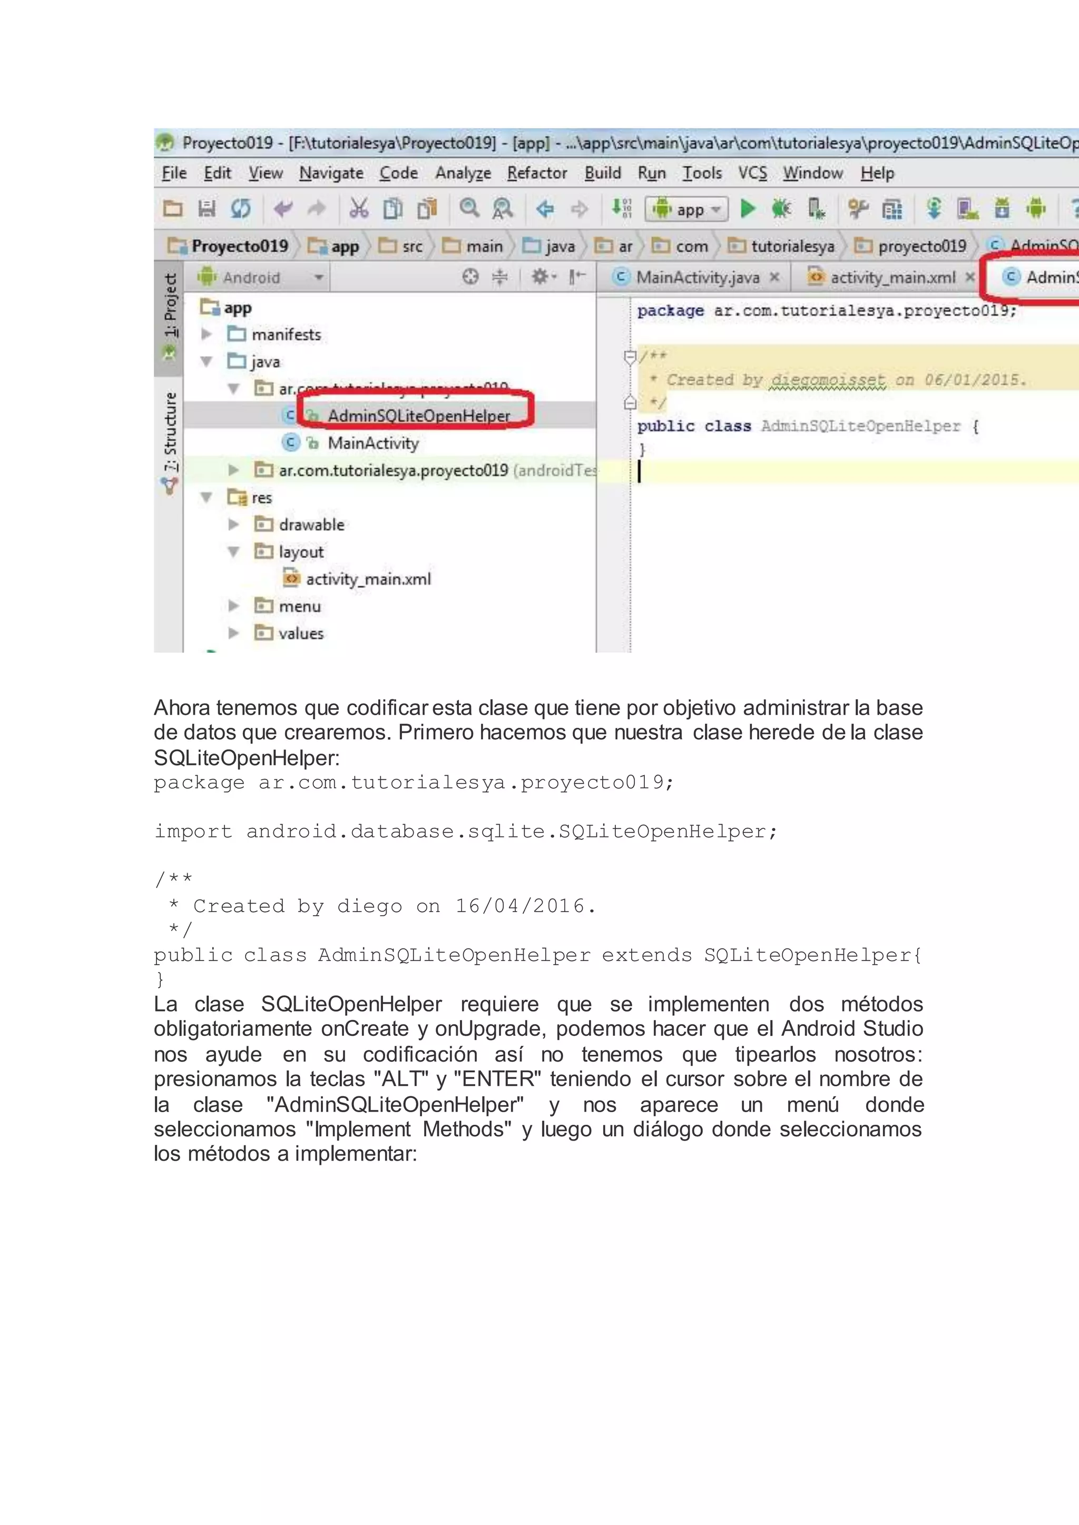Click the Cut scissors icon
The image size is (1079, 1525).
click(x=359, y=209)
